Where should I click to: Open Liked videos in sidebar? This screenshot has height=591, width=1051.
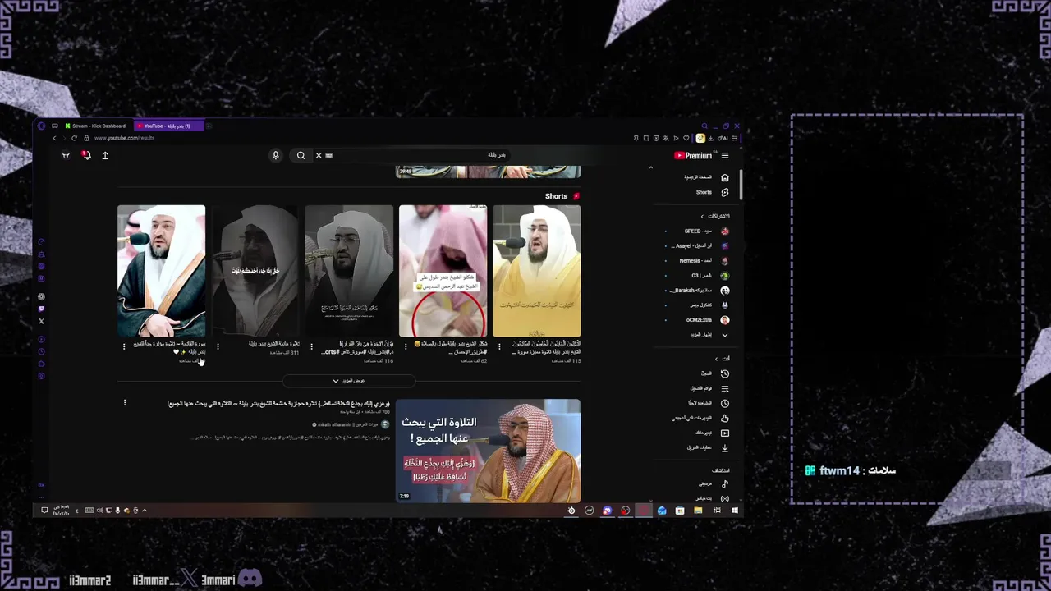(x=702, y=418)
